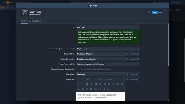185x104 pixels.
Task: Toggle underline formatting in the notice editor
Action: point(87,84)
